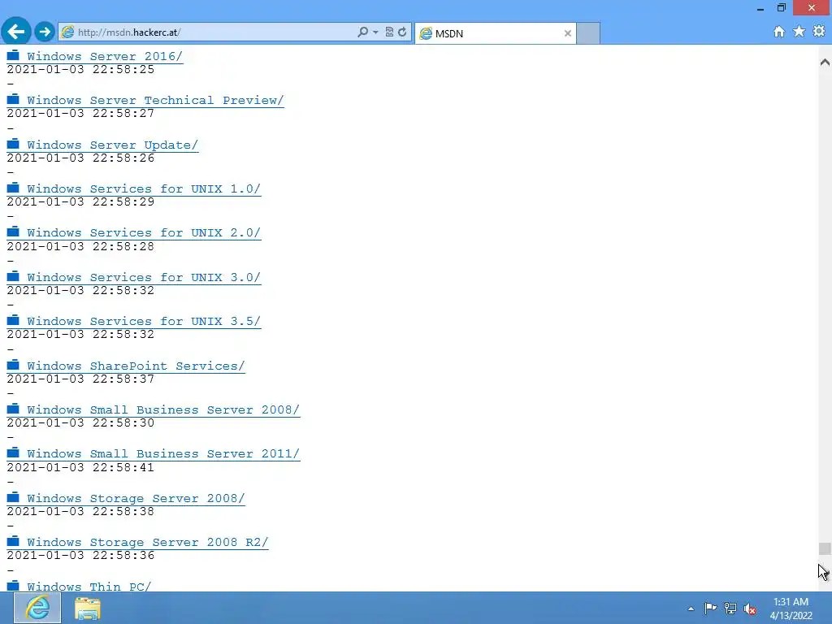Screen dimensions: 832x624
Task: Toggle the Compatibility View icon
Action: tap(389, 32)
